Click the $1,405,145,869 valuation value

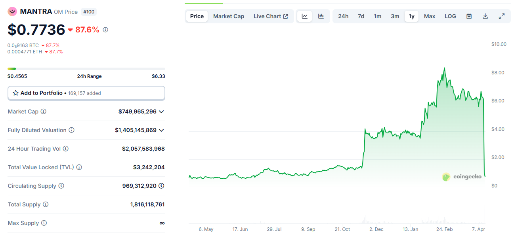(136, 130)
